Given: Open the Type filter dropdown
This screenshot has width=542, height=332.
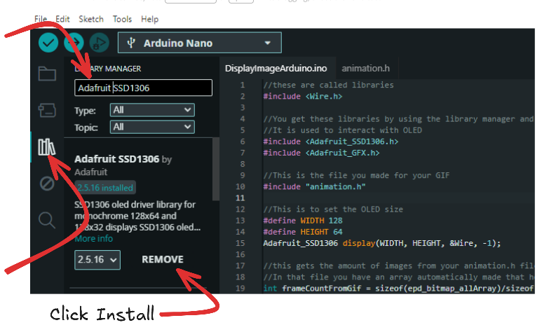Looking at the screenshot, I should tap(151, 110).
